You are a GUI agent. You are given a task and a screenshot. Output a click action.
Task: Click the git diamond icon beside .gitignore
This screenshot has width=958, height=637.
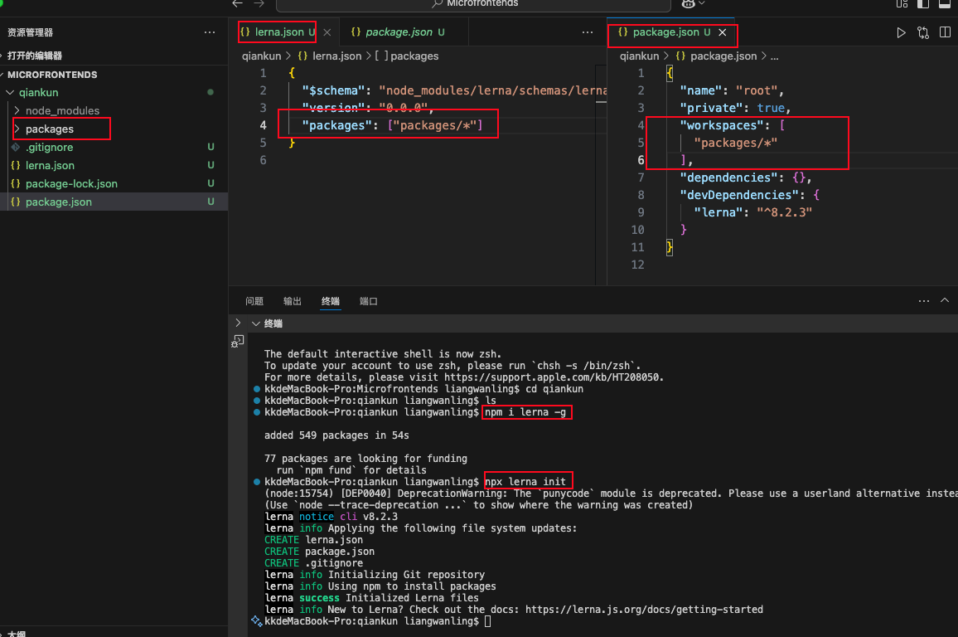point(16,148)
